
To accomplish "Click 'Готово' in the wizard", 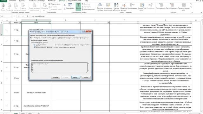I will 86,77.
